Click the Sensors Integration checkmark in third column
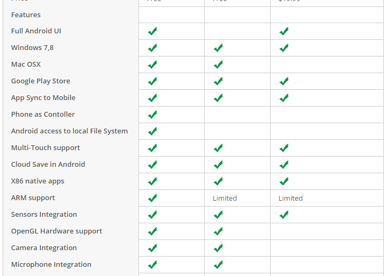Viewport: 387px width, 276px height. (x=284, y=215)
